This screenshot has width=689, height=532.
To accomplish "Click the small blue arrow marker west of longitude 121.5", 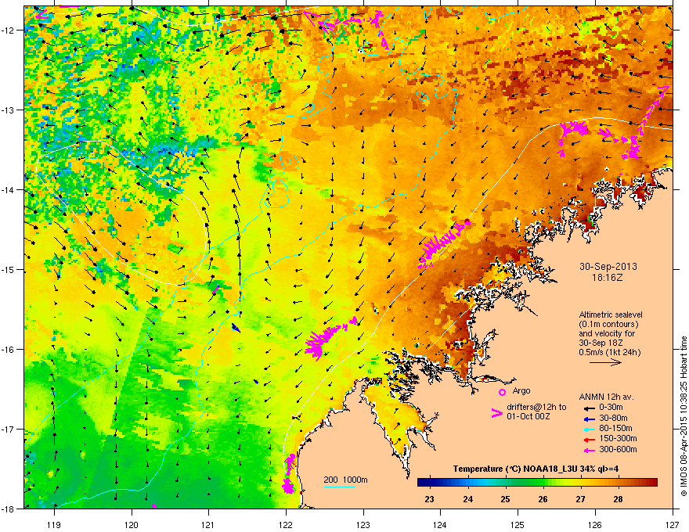I will point(236,328).
